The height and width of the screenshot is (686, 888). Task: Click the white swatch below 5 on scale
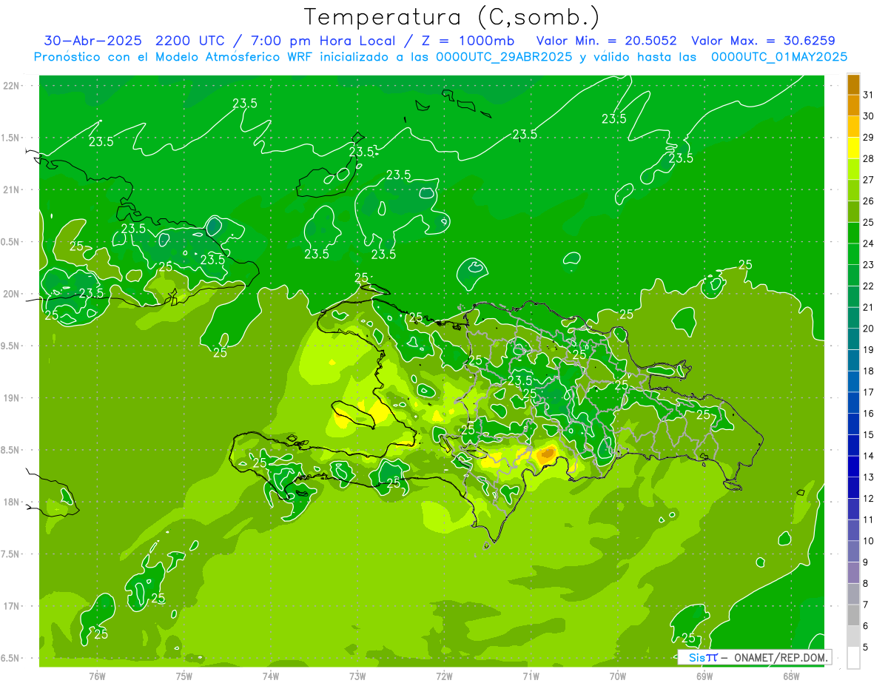pyautogui.click(x=853, y=658)
